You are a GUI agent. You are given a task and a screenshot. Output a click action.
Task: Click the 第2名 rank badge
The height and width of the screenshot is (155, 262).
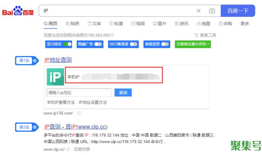tap(27, 127)
